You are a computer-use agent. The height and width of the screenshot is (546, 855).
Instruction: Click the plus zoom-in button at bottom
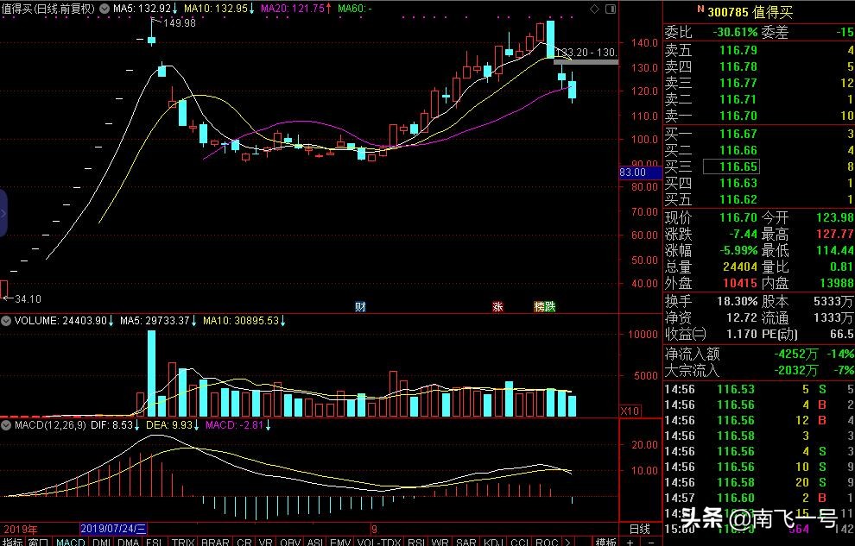click(x=630, y=542)
